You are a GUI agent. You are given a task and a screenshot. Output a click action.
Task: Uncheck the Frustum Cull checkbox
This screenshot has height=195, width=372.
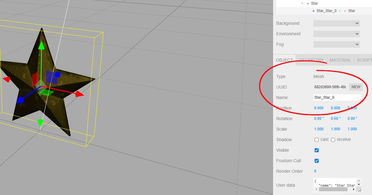317,161
